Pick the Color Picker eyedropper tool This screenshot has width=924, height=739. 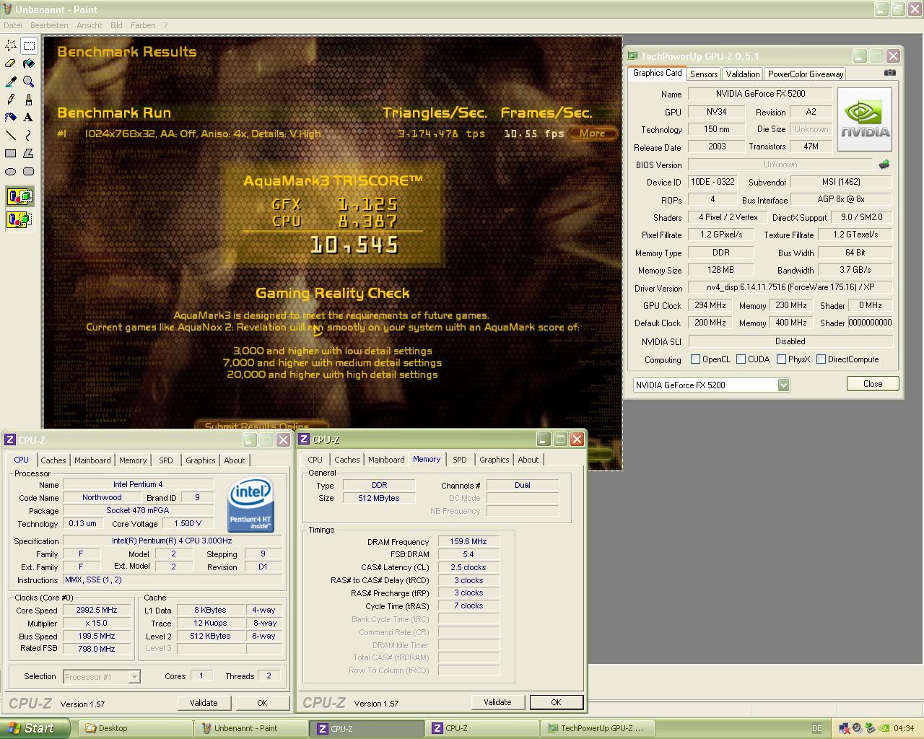click(11, 82)
